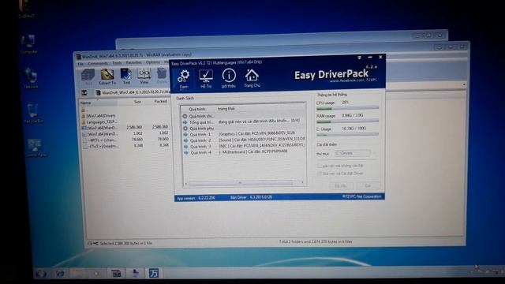Click the horizontal scrollbar in Danh Sách list
505x284 pixels.
pos(241,183)
